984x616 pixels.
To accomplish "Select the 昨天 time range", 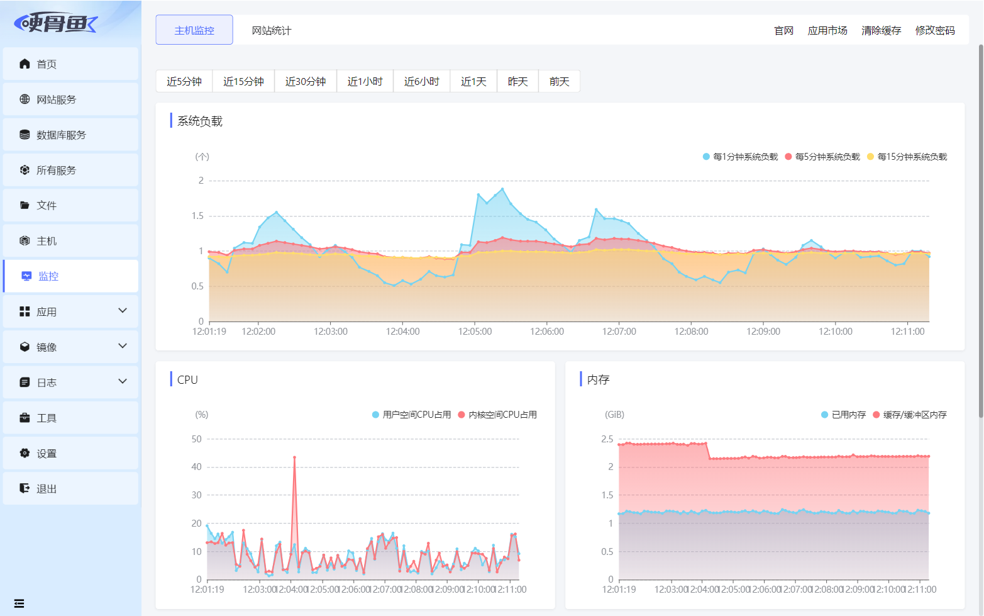I will pyautogui.click(x=518, y=81).
